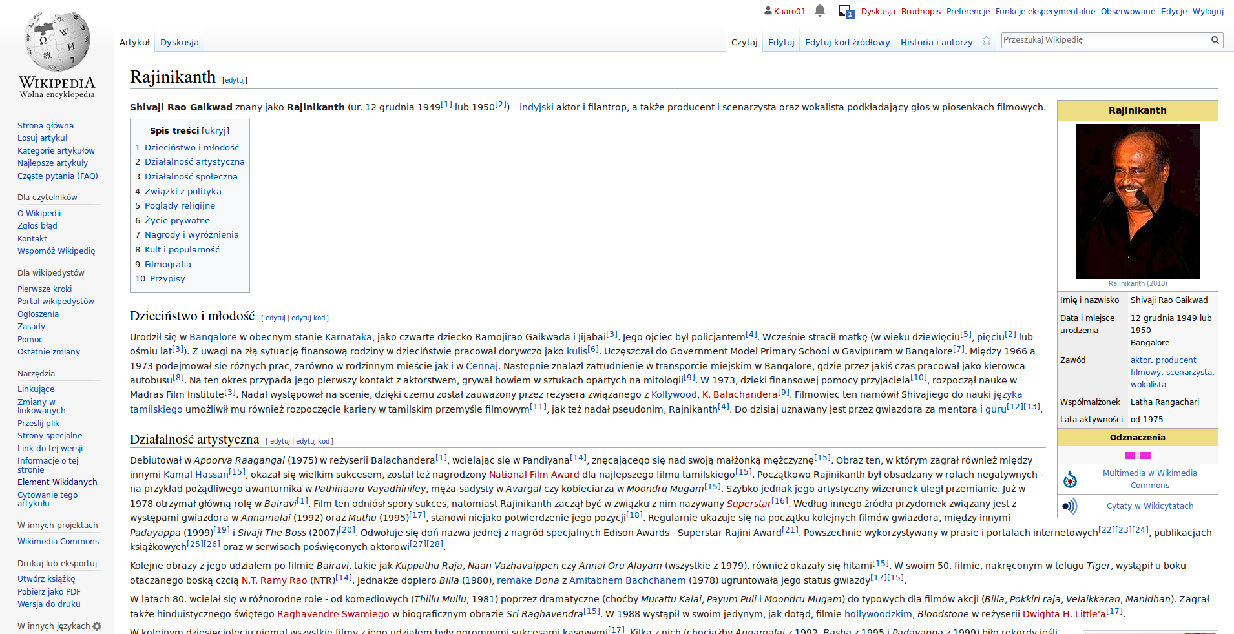Open Ostatnie zmiany sidebar link

coord(48,352)
